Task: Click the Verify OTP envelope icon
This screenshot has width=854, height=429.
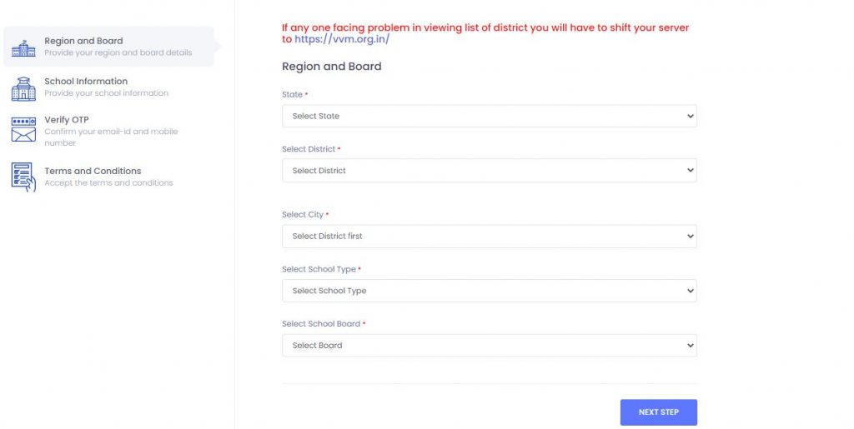Action: click(23, 129)
